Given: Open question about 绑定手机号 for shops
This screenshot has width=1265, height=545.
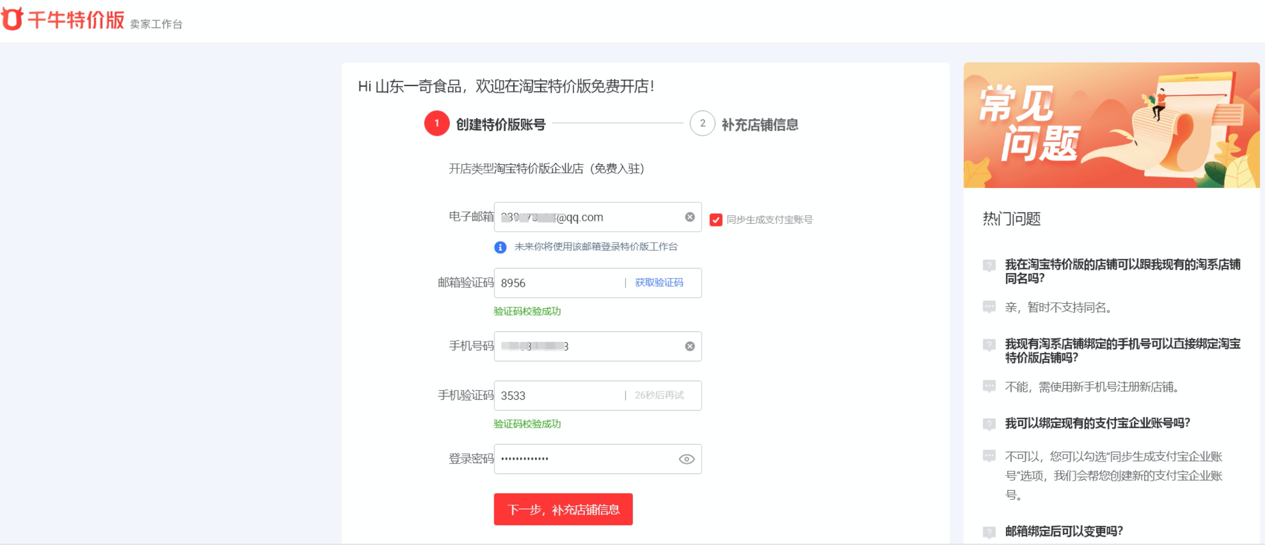Looking at the screenshot, I should 1122,350.
